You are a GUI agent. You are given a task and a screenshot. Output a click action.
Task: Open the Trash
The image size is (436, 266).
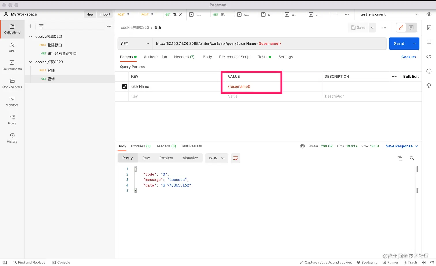(x=410, y=263)
